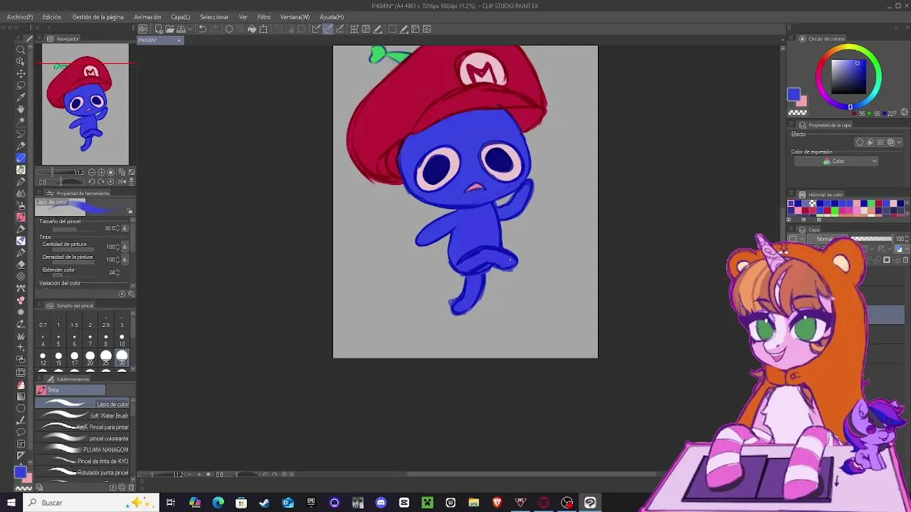Image resolution: width=911 pixels, height=512 pixels.
Task: Switch to the PIKMIN* canvas tab
Action: 159,40
